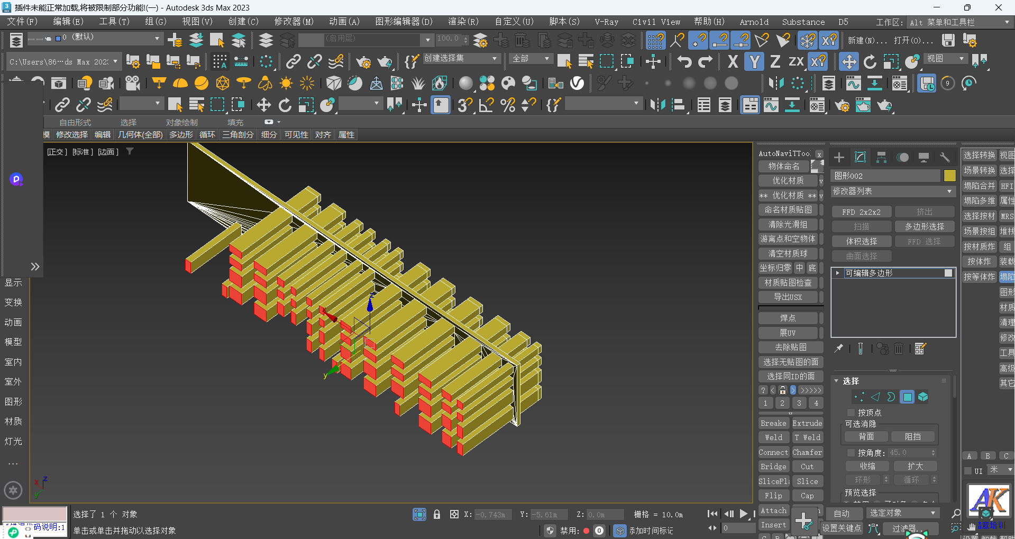Screen dimensions: 1015x539
Task: Open the 选定对象 key filter dropdown
Action: 902,514
